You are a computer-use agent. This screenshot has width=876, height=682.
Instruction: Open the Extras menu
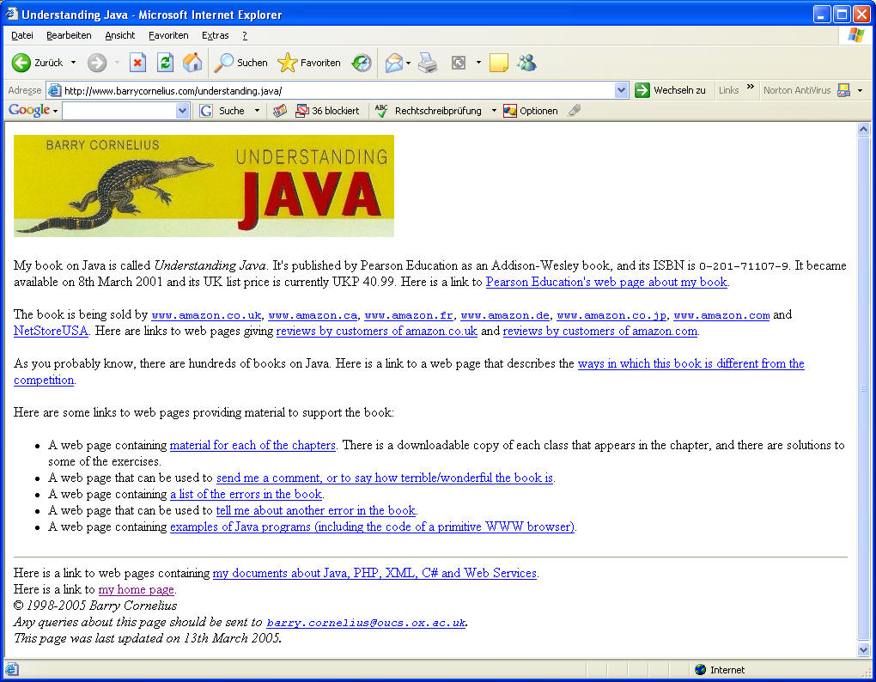(x=215, y=35)
